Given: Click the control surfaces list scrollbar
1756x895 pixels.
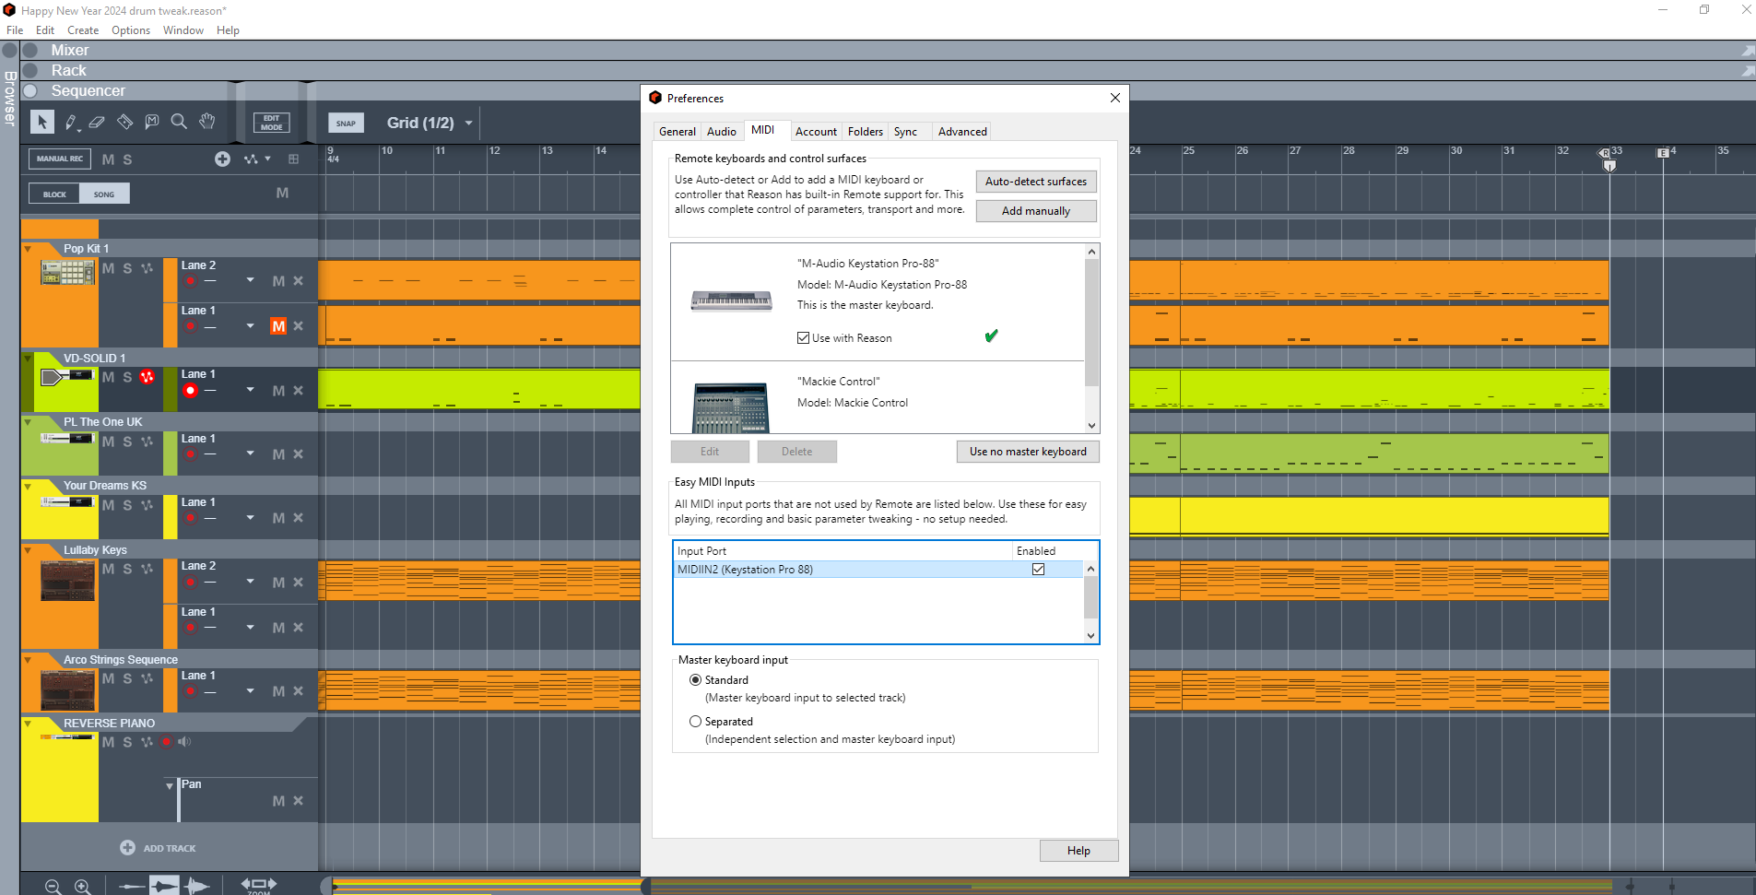Looking at the screenshot, I should [x=1091, y=323].
